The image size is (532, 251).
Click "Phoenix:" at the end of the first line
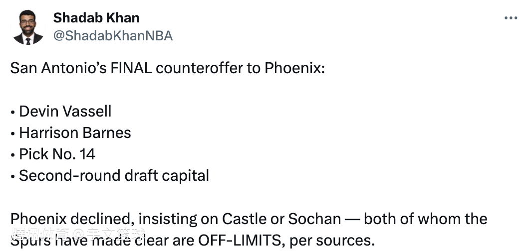pos(294,68)
